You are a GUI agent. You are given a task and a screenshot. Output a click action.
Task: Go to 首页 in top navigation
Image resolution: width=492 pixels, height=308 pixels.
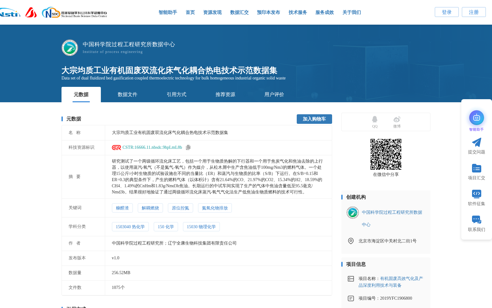[190, 12]
